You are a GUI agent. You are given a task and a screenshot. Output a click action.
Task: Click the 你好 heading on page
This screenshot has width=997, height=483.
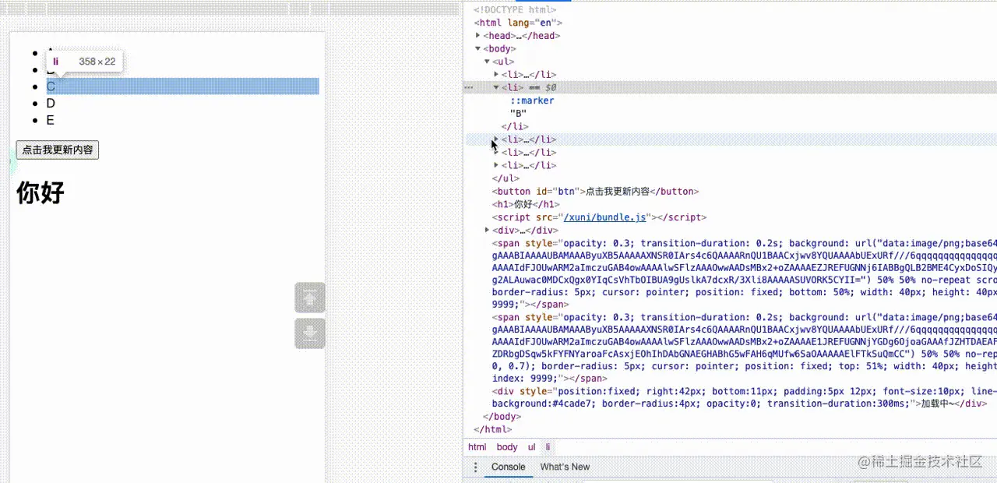point(40,192)
